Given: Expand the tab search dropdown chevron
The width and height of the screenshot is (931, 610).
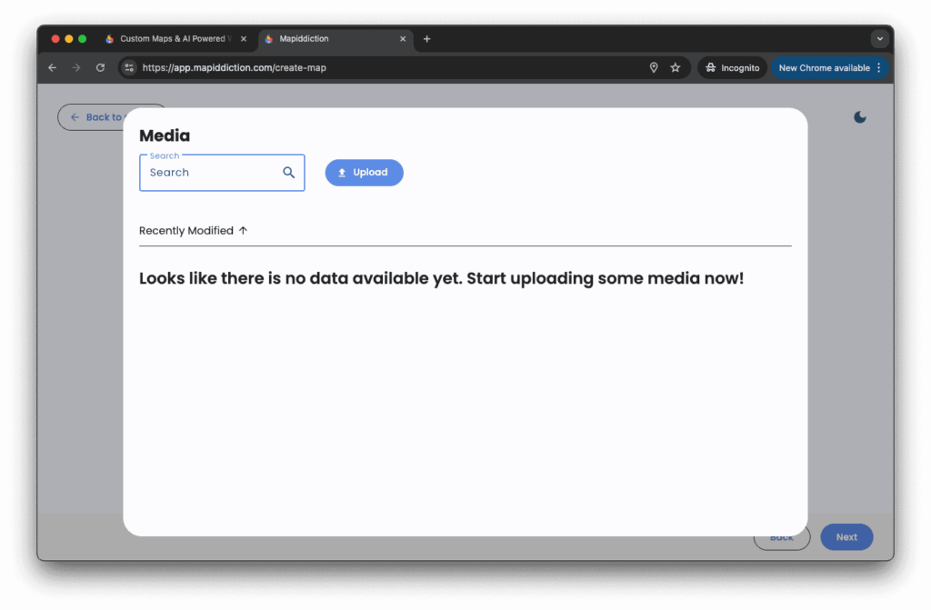Looking at the screenshot, I should tap(879, 39).
